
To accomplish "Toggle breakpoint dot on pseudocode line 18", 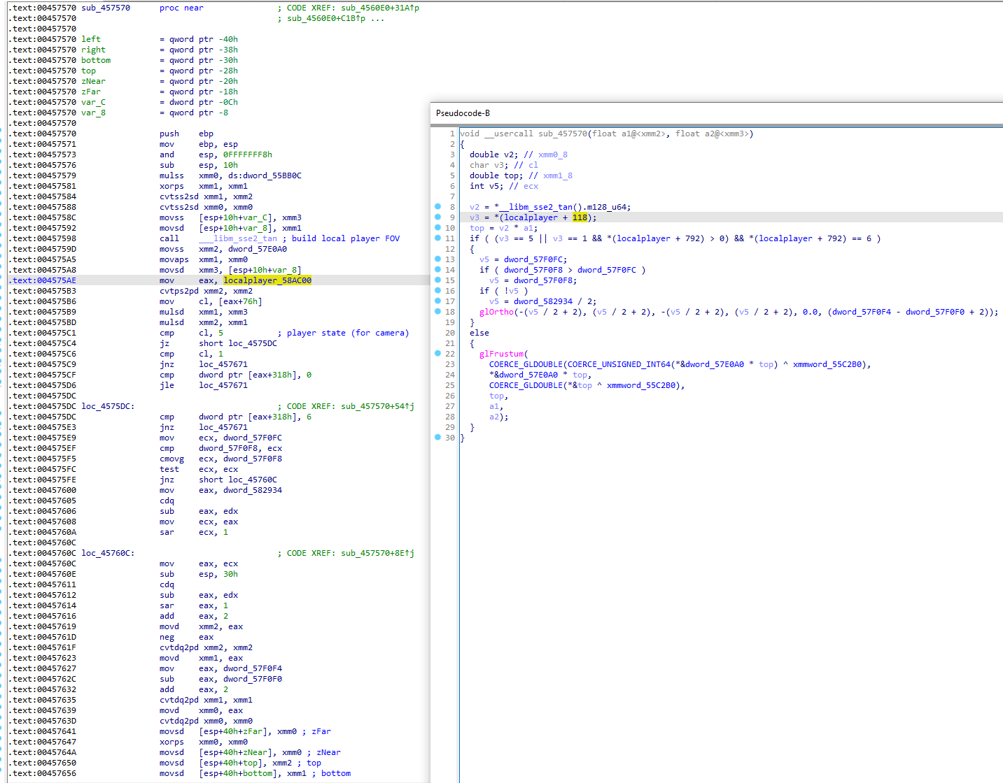I will click(x=438, y=312).
